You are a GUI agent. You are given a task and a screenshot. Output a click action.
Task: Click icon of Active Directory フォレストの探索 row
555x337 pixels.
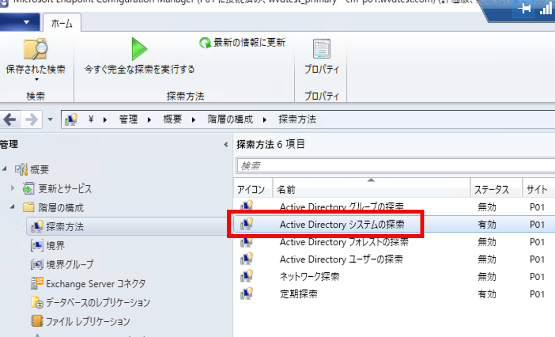(247, 241)
